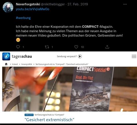
Task: Share the tweet via the upload icon
Action: pos(107,47)
